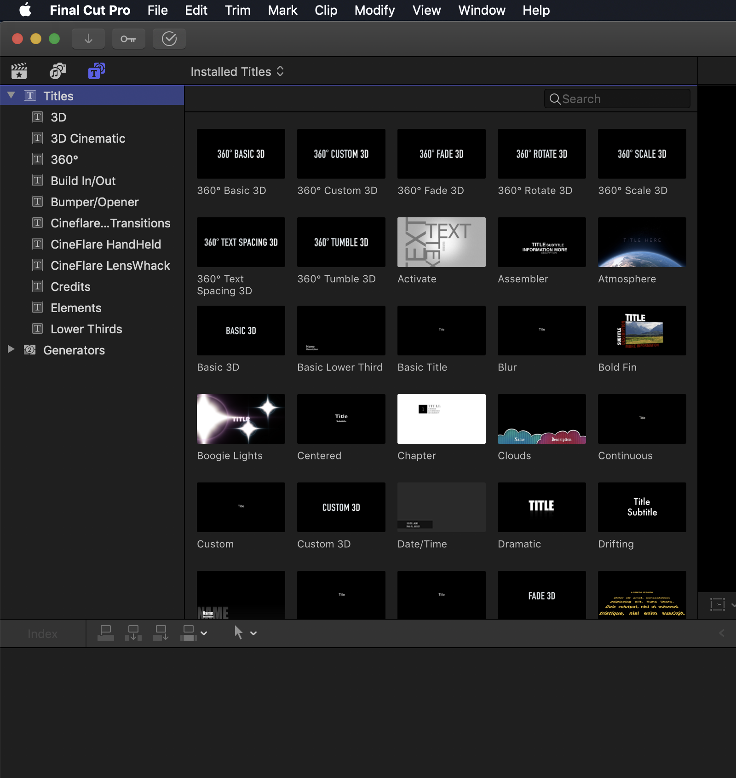Select the Elements category
Image resolution: width=736 pixels, height=778 pixels.
click(x=92, y=308)
